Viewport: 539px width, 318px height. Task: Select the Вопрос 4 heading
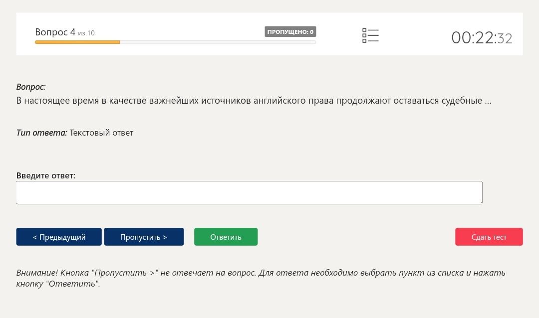click(55, 32)
